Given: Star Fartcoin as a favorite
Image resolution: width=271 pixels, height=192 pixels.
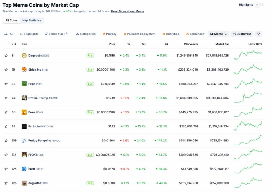Looking at the screenshot, I should 6,126.
